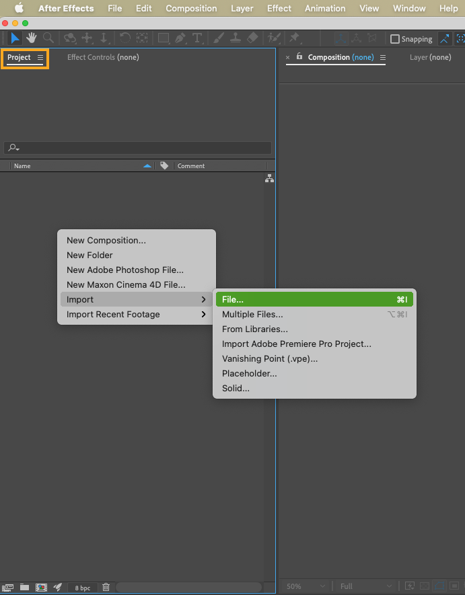Delete selected items with trash icon
Image resolution: width=465 pixels, height=595 pixels.
(x=106, y=587)
